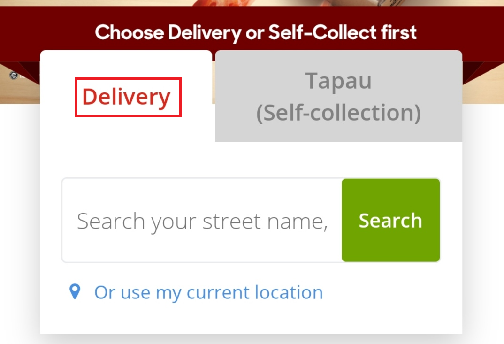Submit the address search with Search
This screenshot has height=344, width=504.
[390, 220]
